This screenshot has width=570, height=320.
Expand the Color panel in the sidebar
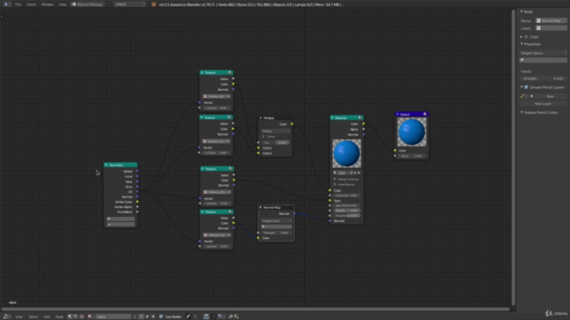click(x=522, y=36)
